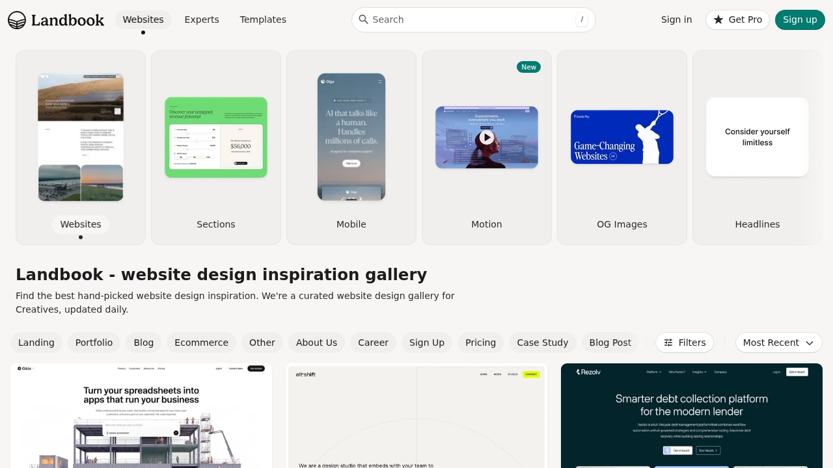The width and height of the screenshot is (833, 468).
Task: Open the Rezolv website screenshot
Action: [692, 416]
